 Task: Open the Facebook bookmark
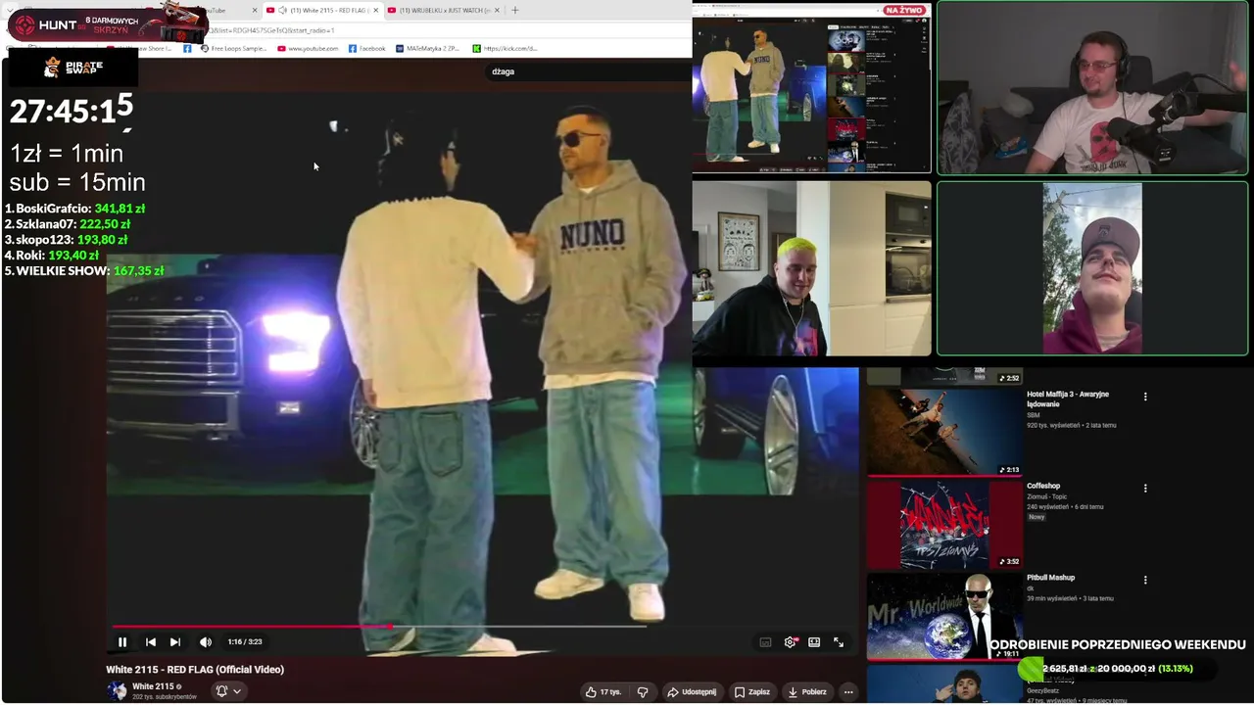pos(367,48)
